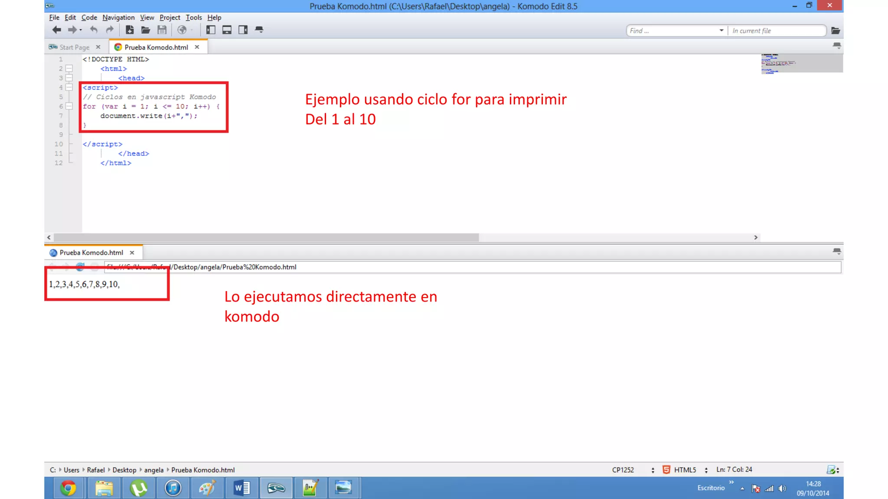Click the Escritorio taskbar toolbar label
888x499 pixels.
711,488
